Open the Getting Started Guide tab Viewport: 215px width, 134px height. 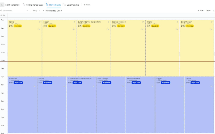33,5
